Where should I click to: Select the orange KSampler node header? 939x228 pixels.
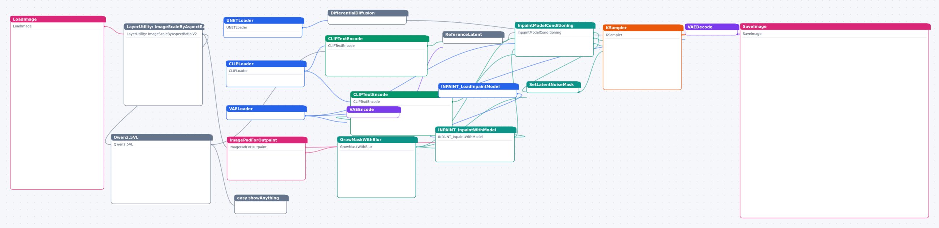(643, 28)
